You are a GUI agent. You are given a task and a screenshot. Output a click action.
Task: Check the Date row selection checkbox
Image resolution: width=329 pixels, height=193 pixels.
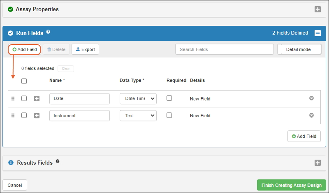[24, 98]
